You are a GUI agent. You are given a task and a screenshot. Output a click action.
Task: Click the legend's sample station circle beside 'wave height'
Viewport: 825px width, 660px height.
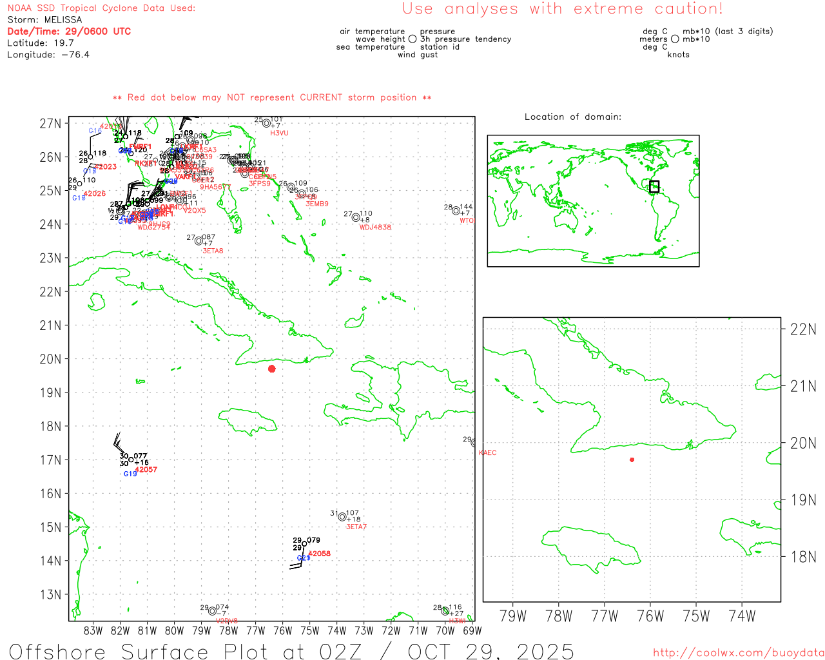pos(412,39)
